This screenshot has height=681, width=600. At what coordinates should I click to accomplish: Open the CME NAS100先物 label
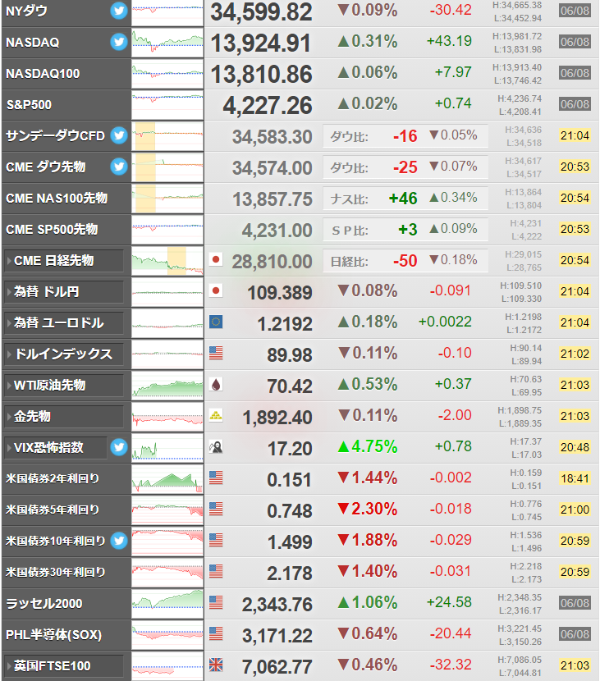[x=57, y=198]
